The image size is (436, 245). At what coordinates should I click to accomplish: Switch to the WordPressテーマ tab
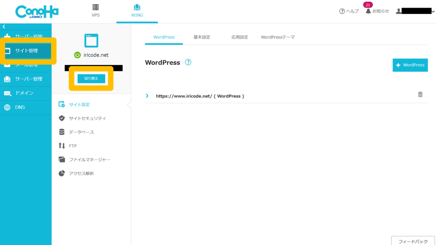coord(278,37)
